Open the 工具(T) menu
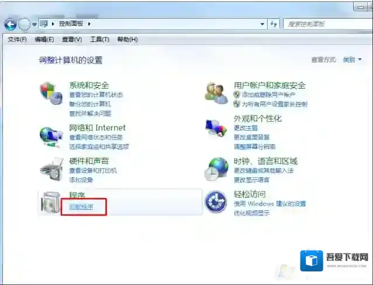Viewport: 373px width, 285px height. (99, 40)
